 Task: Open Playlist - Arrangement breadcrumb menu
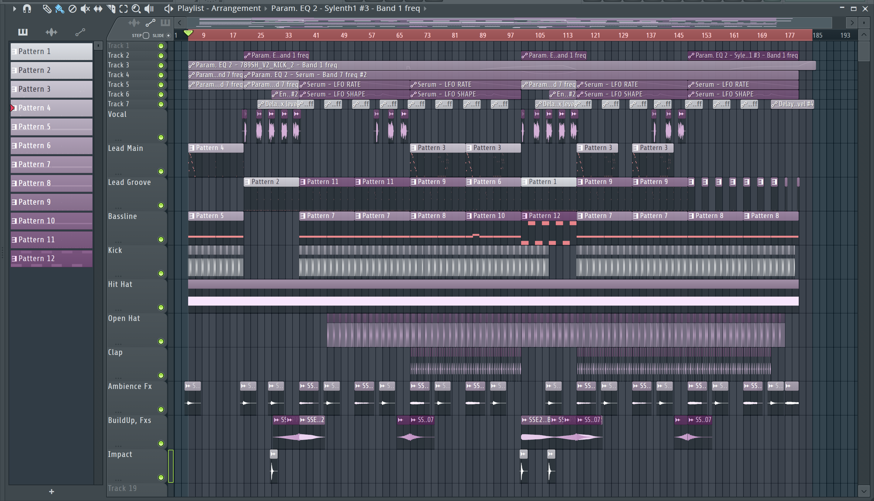(x=219, y=8)
